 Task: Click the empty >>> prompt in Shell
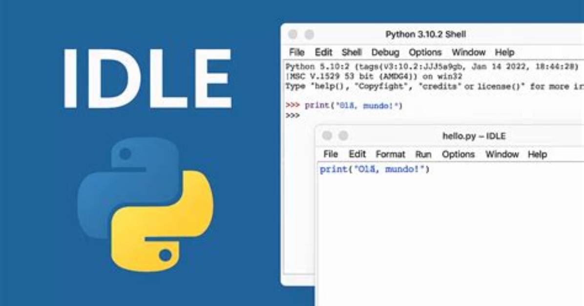(x=293, y=115)
